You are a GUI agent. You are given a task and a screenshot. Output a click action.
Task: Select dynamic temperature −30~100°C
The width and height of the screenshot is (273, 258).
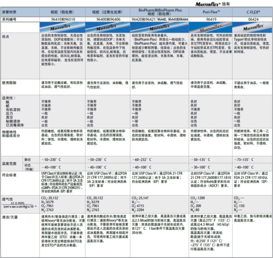coord(201,167)
